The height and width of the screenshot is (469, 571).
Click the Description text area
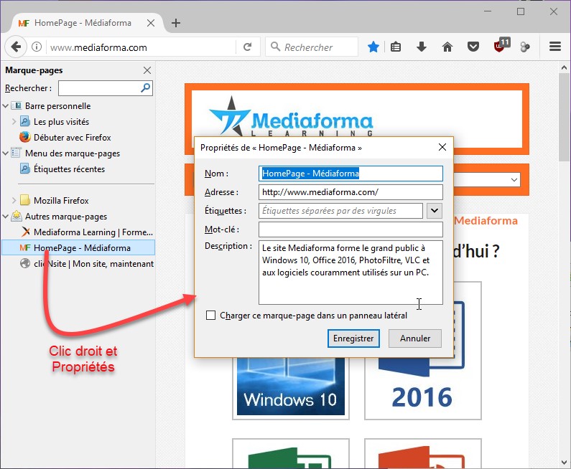click(351, 273)
